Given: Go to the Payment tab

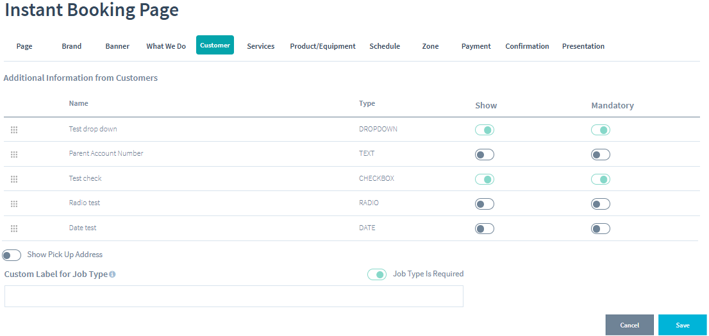Looking at the screenshot, I should tap(476, 46).
